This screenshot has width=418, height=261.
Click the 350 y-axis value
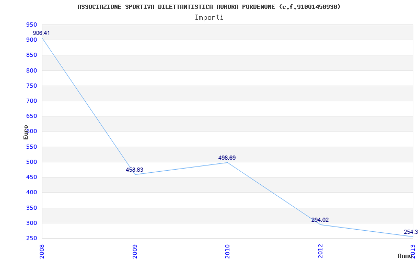click(x=31, y=208)
